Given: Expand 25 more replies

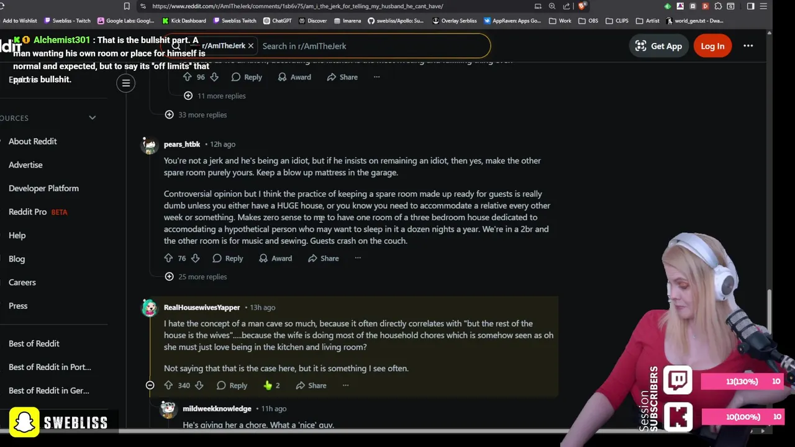Looking at the screenshot, I should [x=196, y=277].
